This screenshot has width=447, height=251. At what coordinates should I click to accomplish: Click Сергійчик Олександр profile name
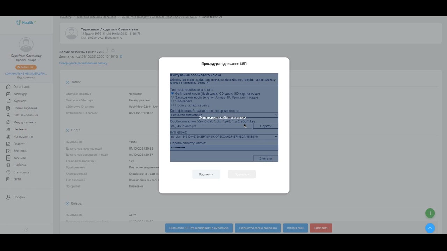pos(26,56)
